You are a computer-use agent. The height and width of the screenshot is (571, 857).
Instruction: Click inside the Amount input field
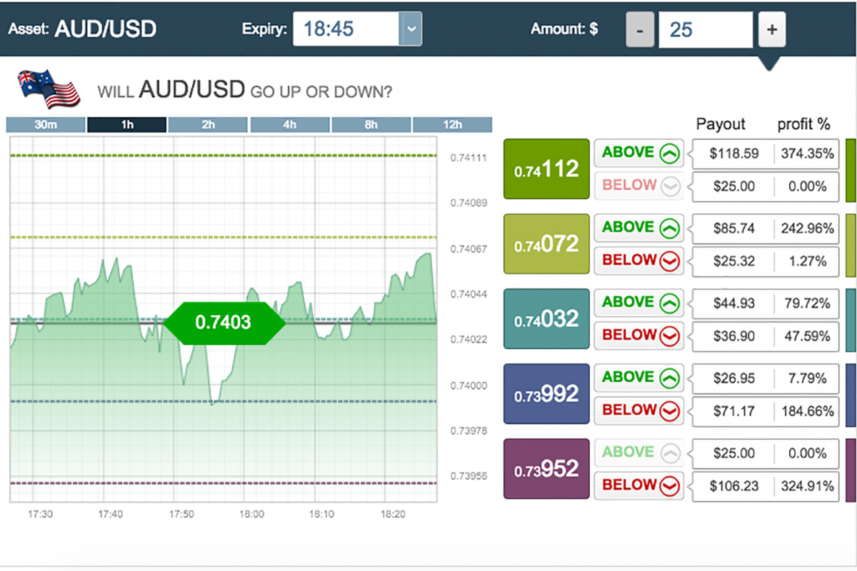[x=705, y=29]
